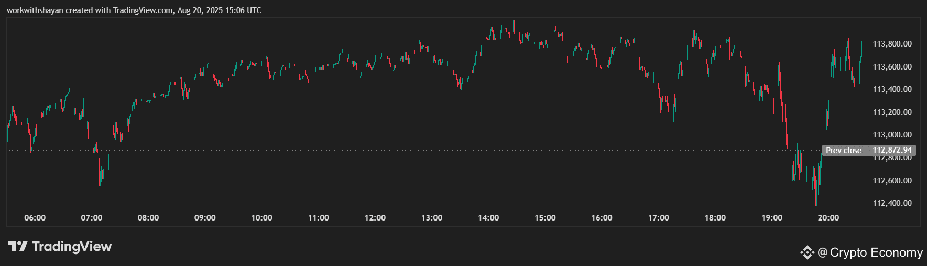Screen dimensions: 927x266
Task: Click the 113,000.00 price axis label
Action: [x=892, y=135]
